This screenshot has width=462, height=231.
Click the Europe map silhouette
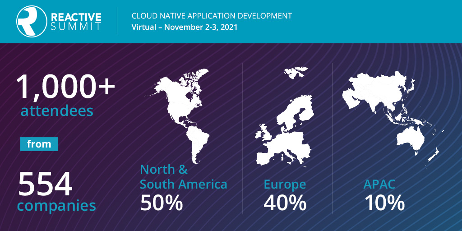click(x=284, y=116)
